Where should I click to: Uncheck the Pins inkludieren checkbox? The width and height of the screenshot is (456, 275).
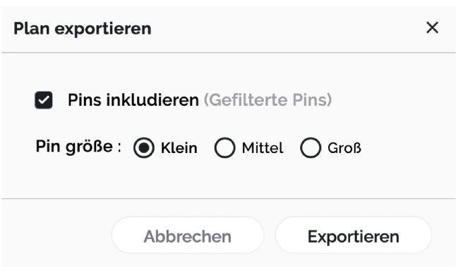coord(44,100)
